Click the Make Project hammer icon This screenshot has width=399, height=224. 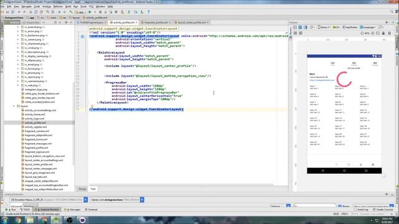71,12
